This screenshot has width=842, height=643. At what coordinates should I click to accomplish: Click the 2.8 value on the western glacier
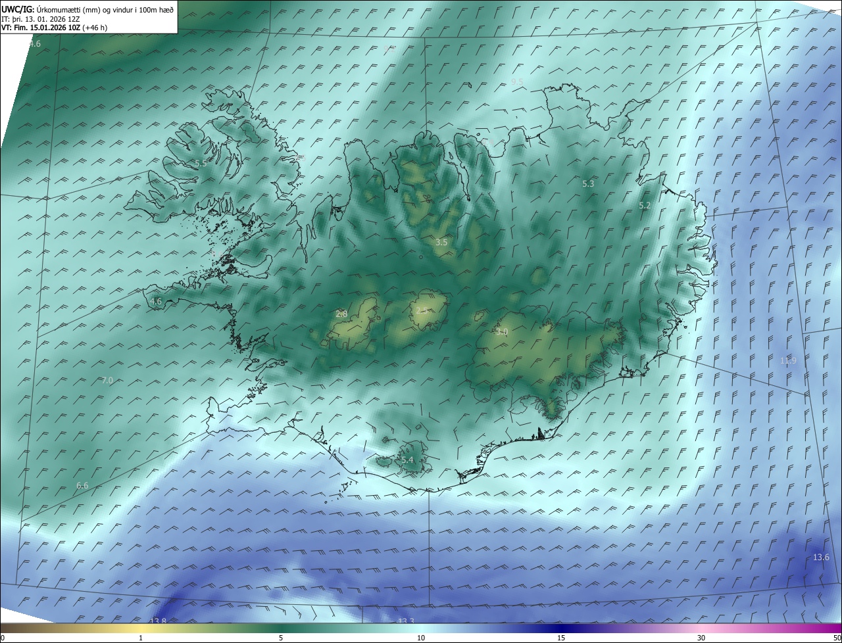click(x=341, y=314)
